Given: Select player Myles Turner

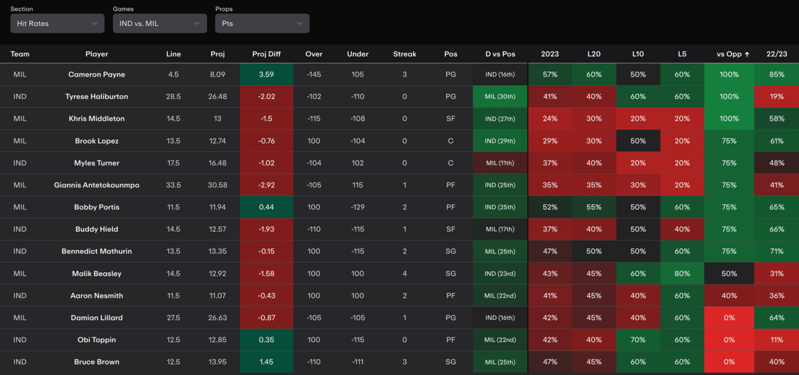Looking at the screenshot, I should pos(96,163).
